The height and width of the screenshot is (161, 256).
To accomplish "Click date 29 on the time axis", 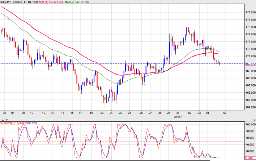I will (x=168, y=112).
